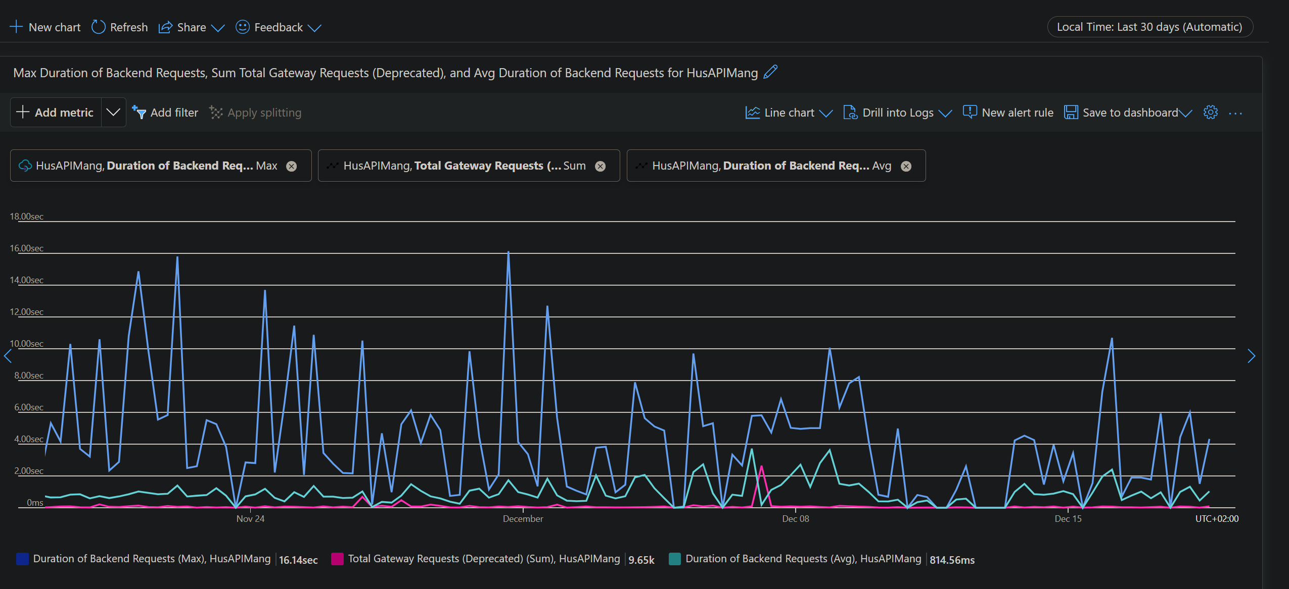Click the Dec 08 axis label
The width and height of the screenshot is (1289, 589).
click(795, 519)
